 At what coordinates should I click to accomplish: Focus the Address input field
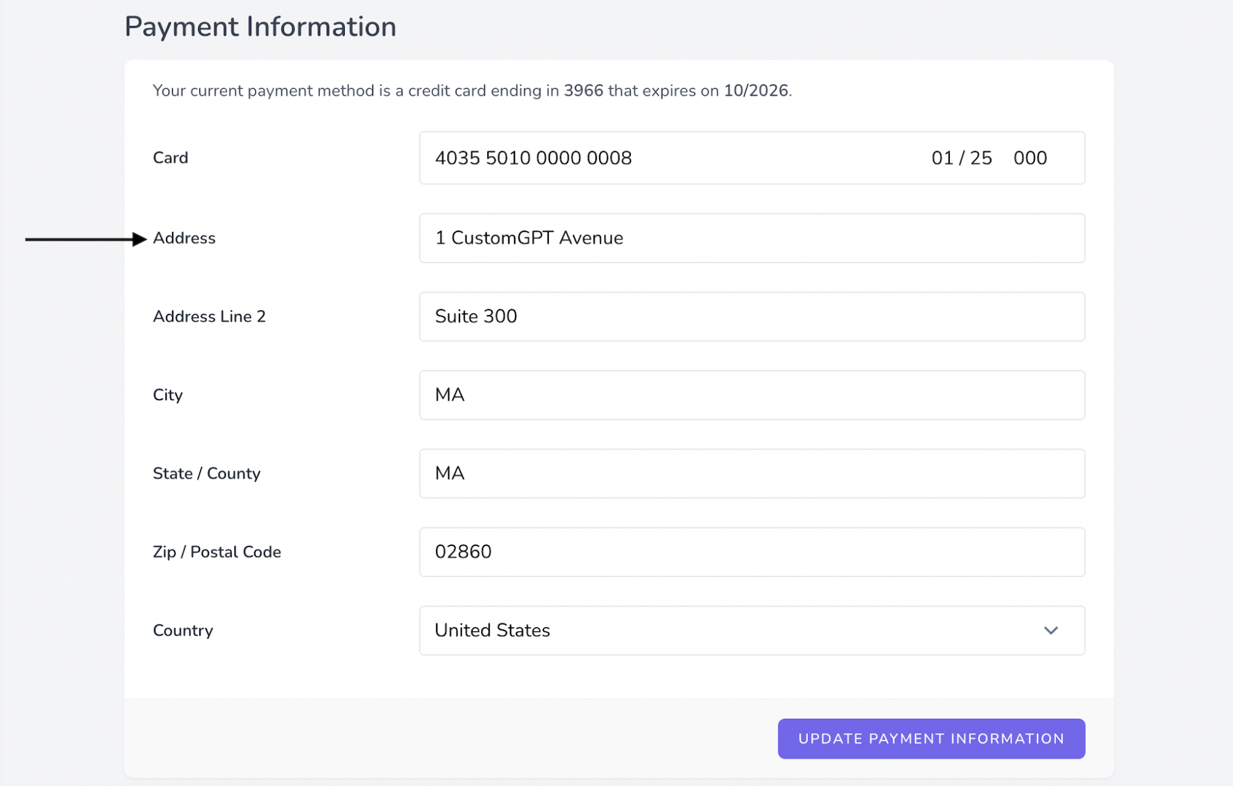click(x=751, y=238)
